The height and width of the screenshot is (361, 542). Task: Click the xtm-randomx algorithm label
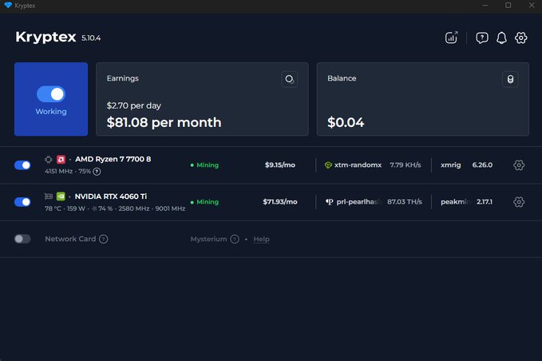point(358,165)
